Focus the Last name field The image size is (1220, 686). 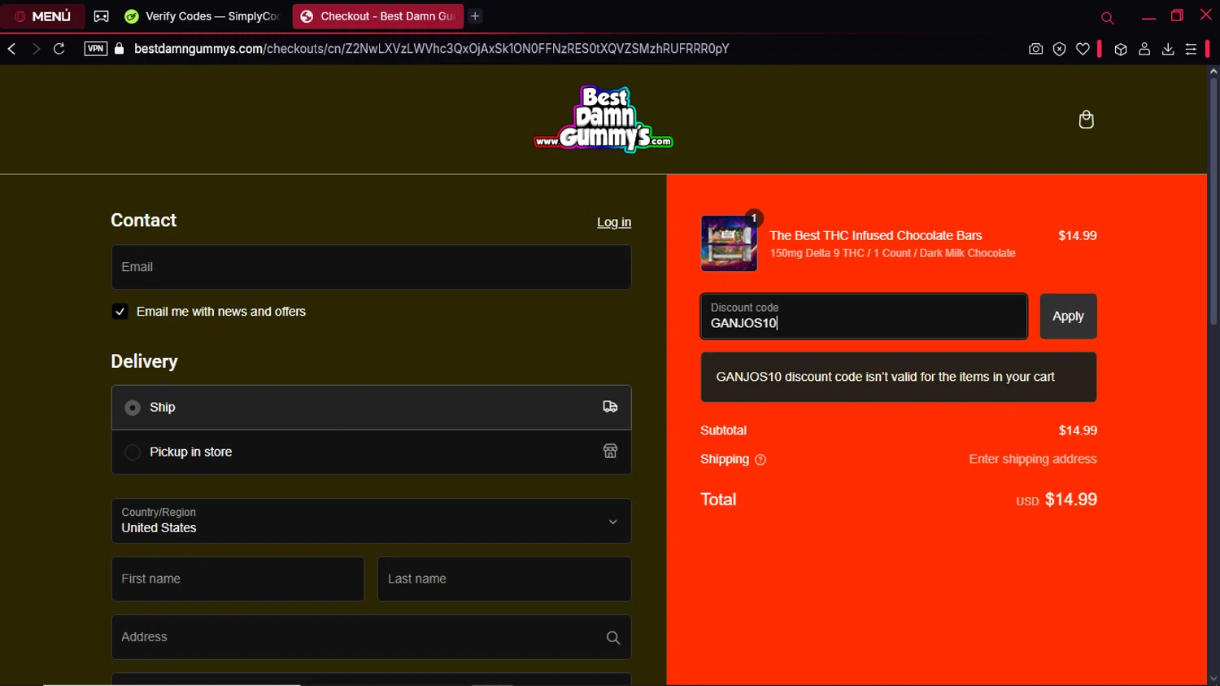click(x=504, y=579)
